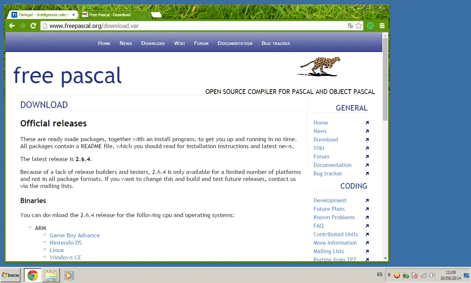Image resolution: width=471 pixels, height=283 pixels.
Task: Click the vertical scrollbar thumb
Action: tap(385, 79)
